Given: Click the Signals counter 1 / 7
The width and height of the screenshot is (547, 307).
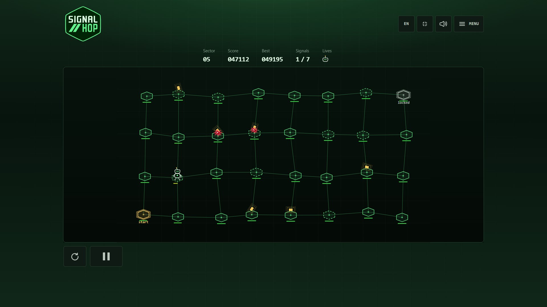Looking at the screenshot, I should (303, 59).
